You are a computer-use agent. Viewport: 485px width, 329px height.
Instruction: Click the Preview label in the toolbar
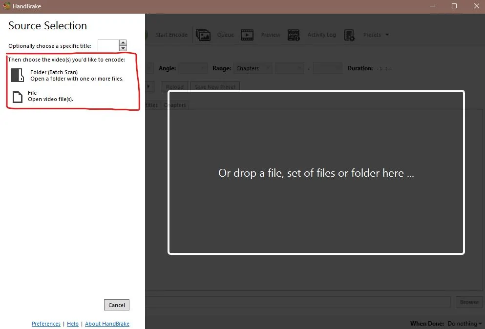pos(271,35)
